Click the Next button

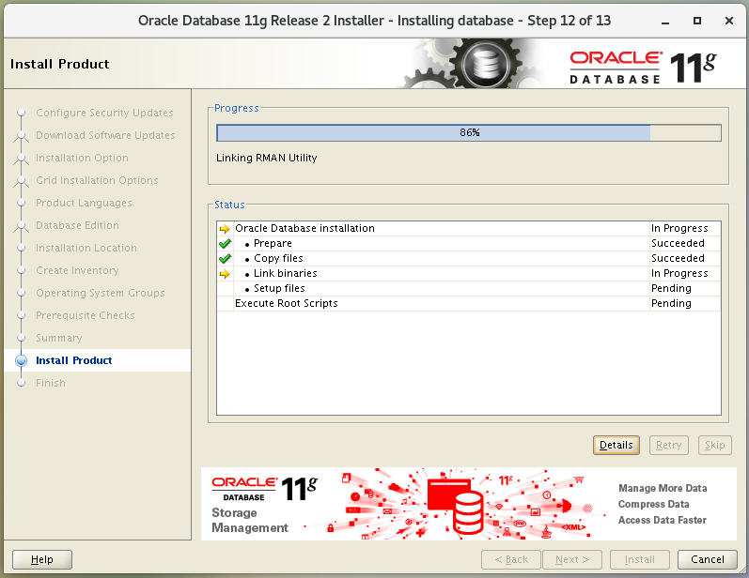[x=571, y=559]
